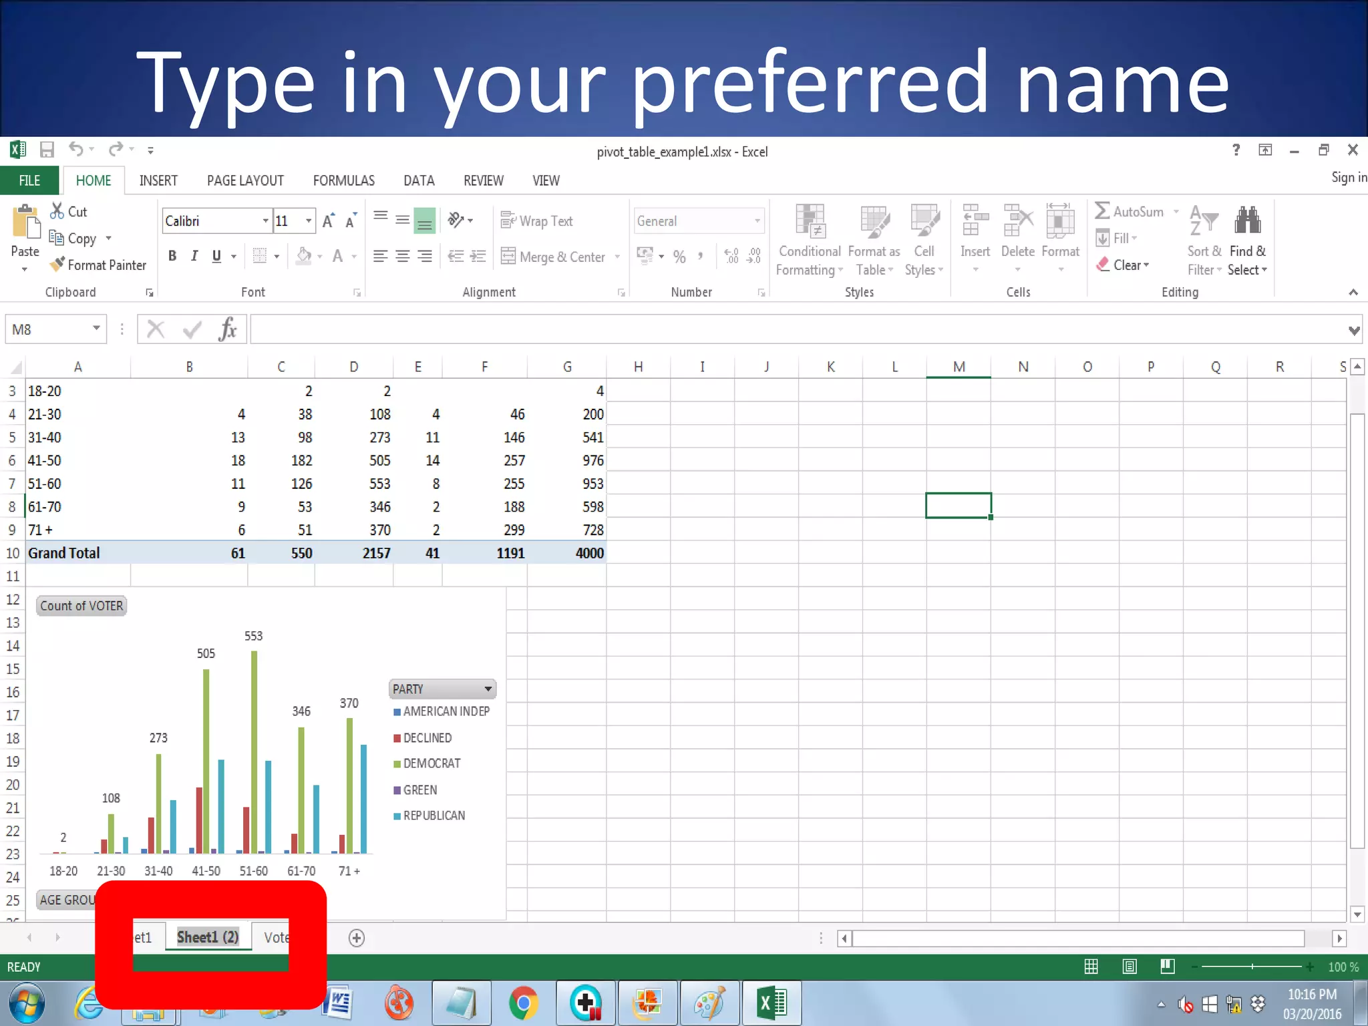Image resolution: width=1368 pixels, height=1026 pixels.
Task: Open Sort & Filter menu
Action: [x=1204, y=240]
